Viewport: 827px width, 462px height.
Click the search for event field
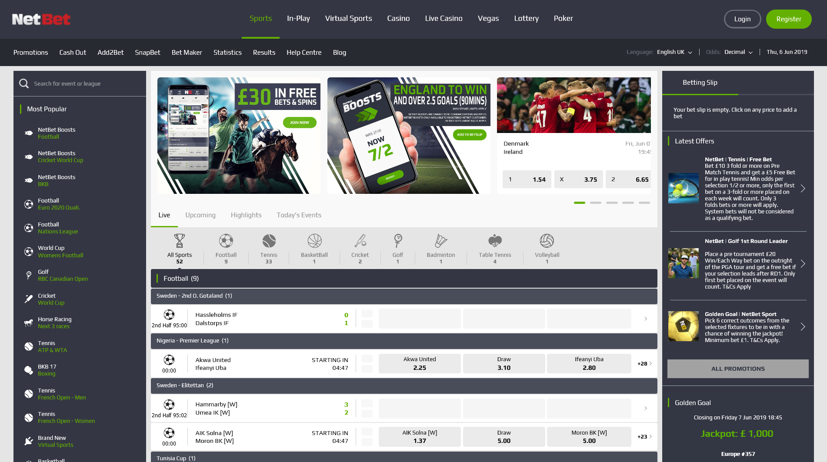pyautogui.click(x=83, y=83)
